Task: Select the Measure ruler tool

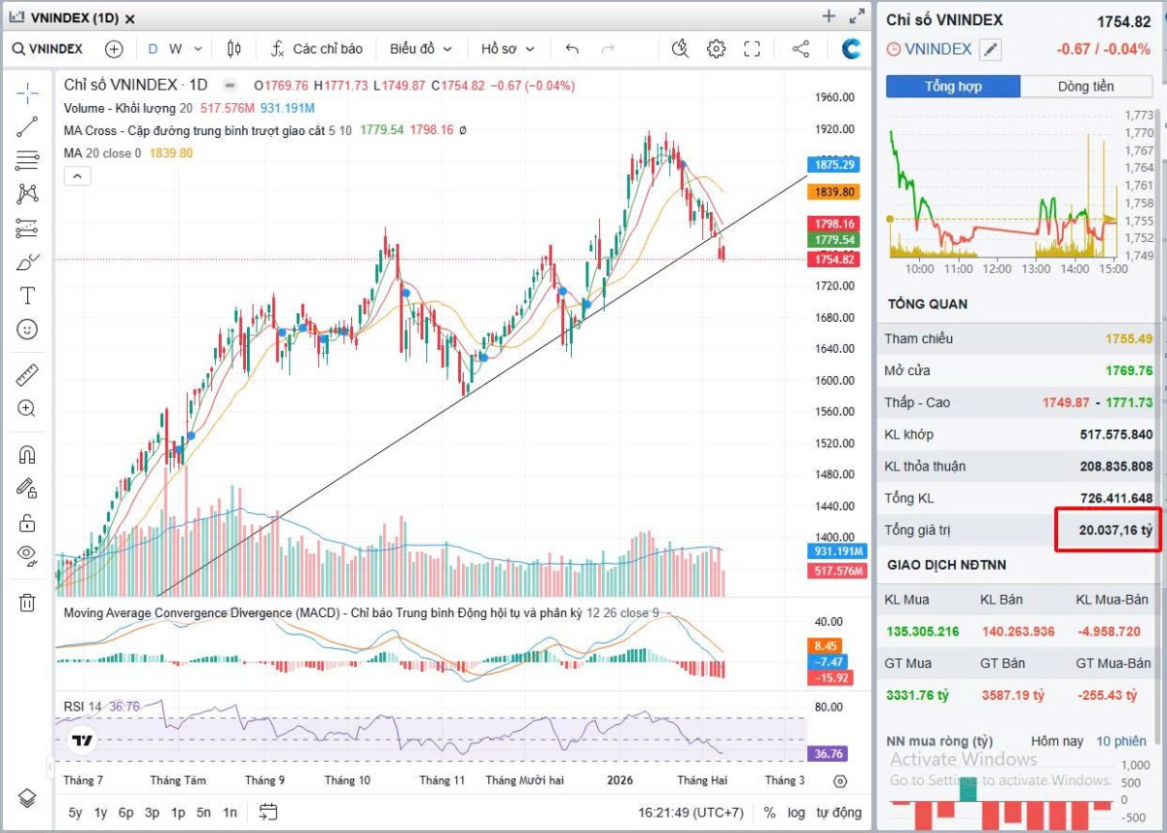Action: pyautogui.click(x=27, y=373)
